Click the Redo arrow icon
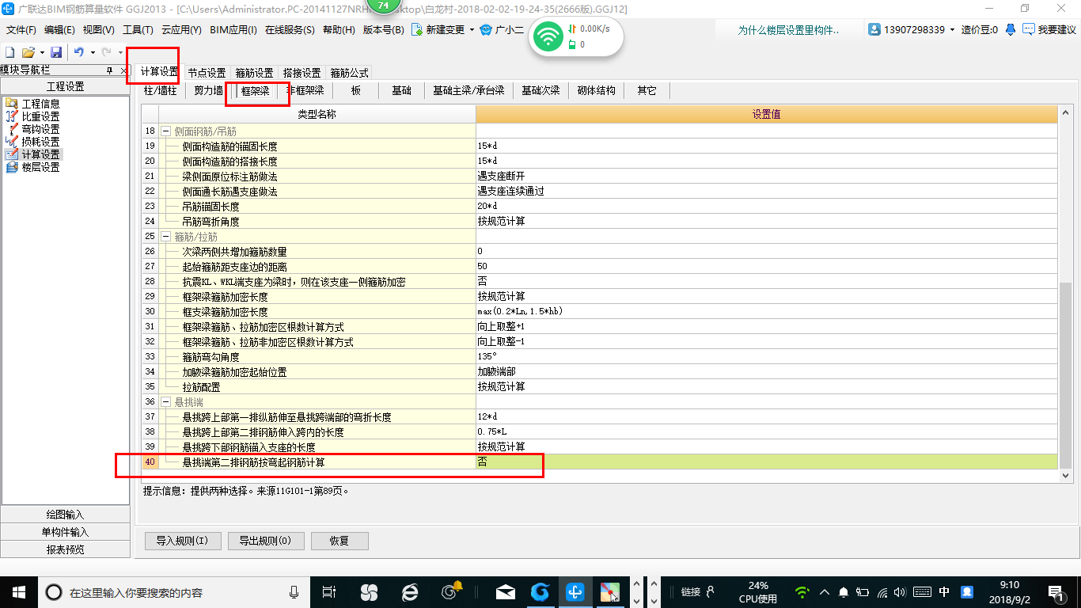Screen dimensions: 1081x608 click(106, 52)
